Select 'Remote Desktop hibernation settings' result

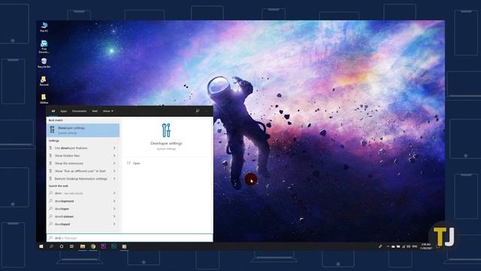[83, 178]
